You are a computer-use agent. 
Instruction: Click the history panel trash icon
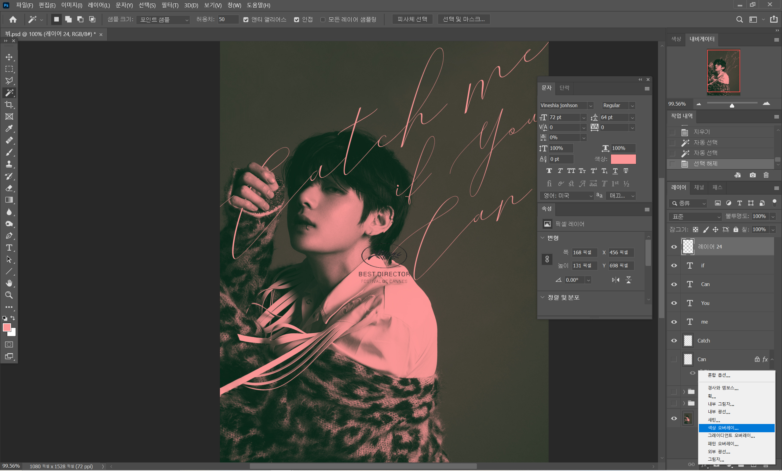click(x=766, y=175)
